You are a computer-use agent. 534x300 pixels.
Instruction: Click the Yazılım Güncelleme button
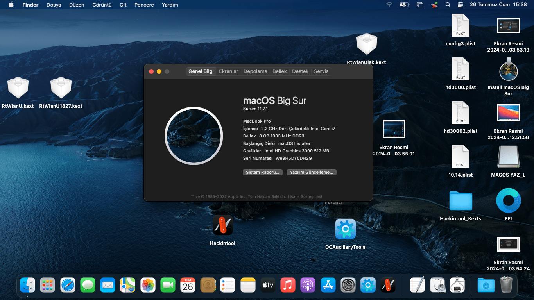tap(311, 172)
